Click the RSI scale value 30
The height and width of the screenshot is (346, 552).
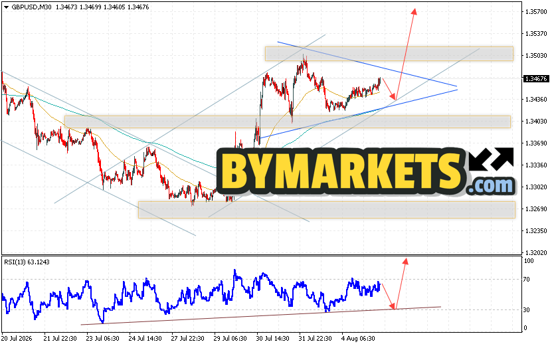[527, 310]
